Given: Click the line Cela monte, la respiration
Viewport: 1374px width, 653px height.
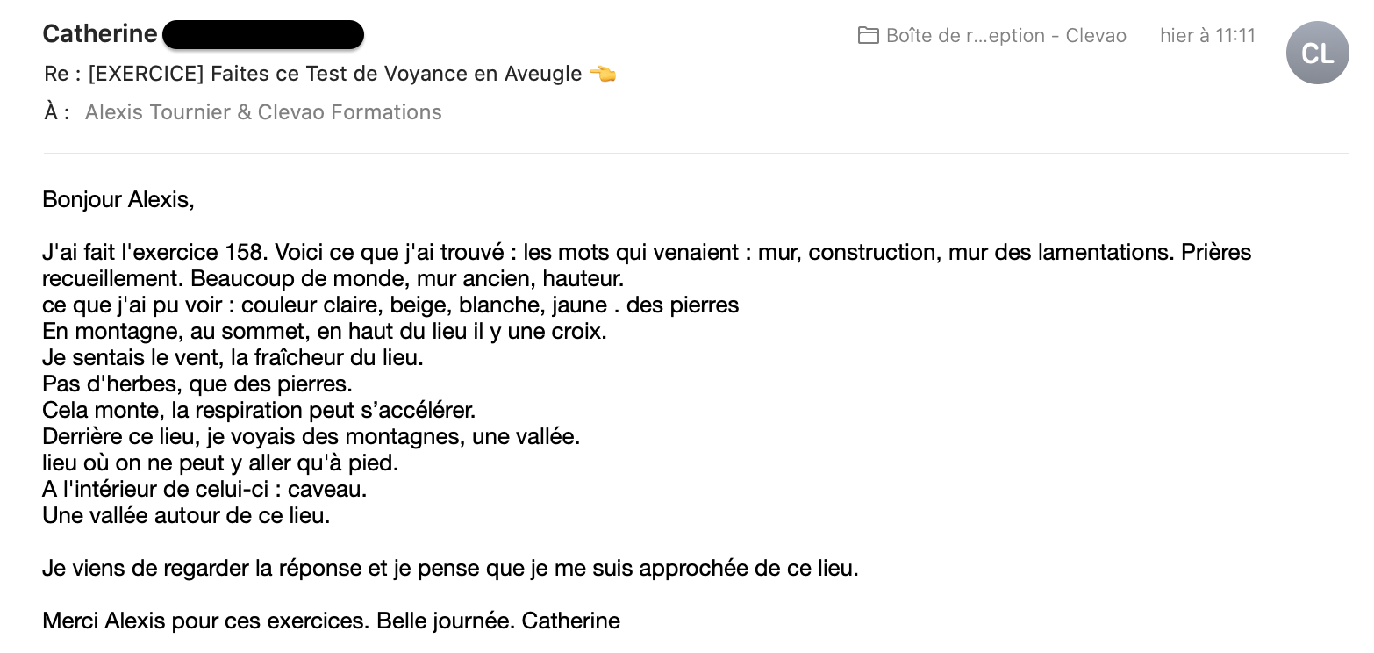Looking at the screenshot, I should pyautogui.click(x=259, y=411).
